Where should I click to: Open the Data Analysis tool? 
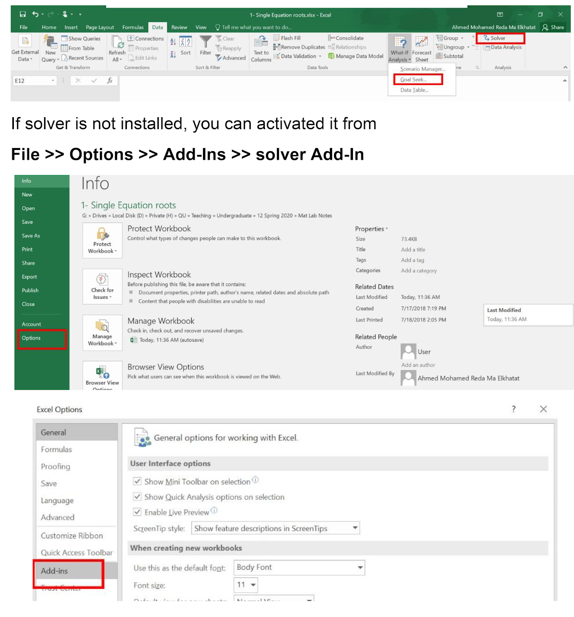(x=503, y=47)
